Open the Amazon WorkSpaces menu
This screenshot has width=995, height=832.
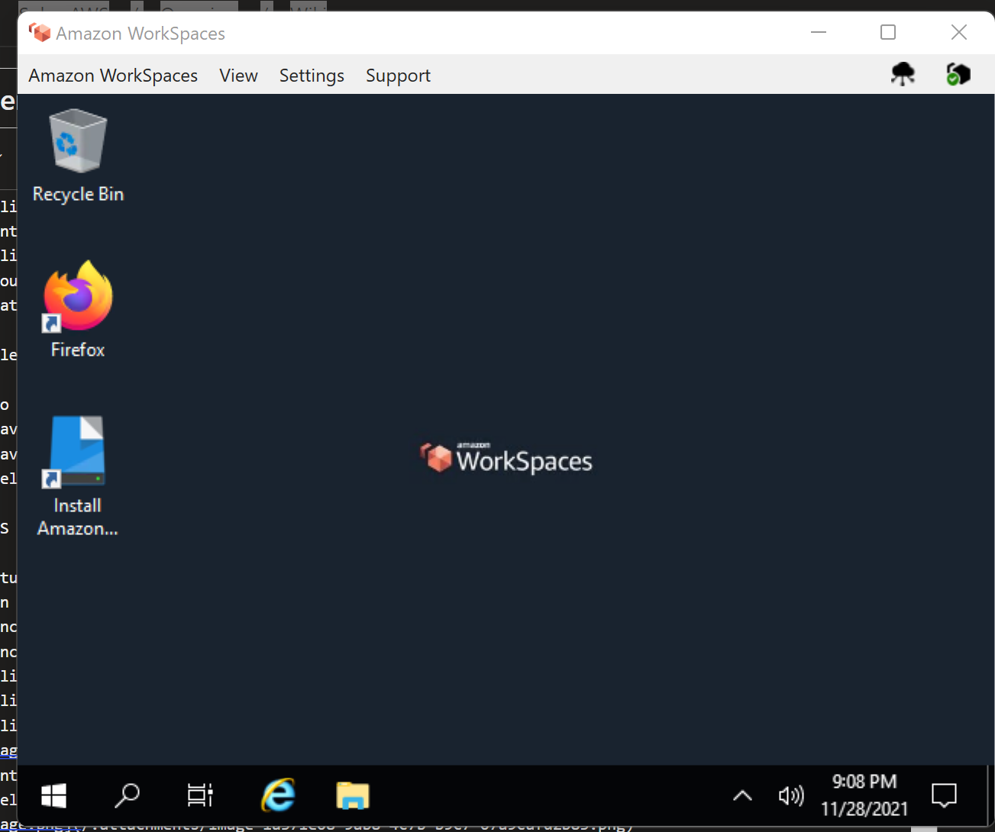[x=113, y=76]
